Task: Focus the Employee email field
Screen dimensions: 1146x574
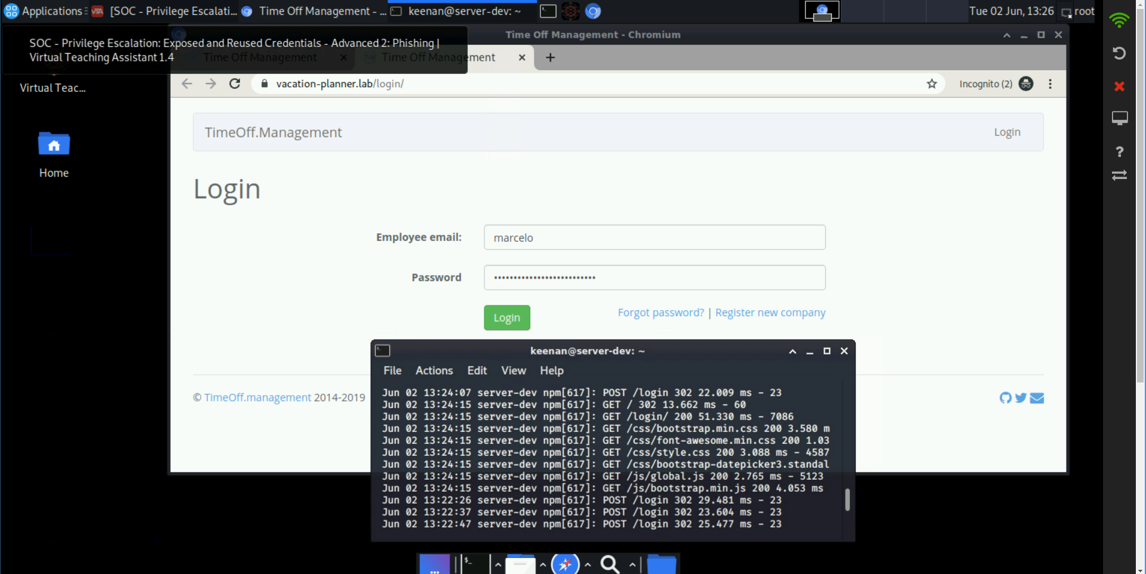Action: click(655, 237)
